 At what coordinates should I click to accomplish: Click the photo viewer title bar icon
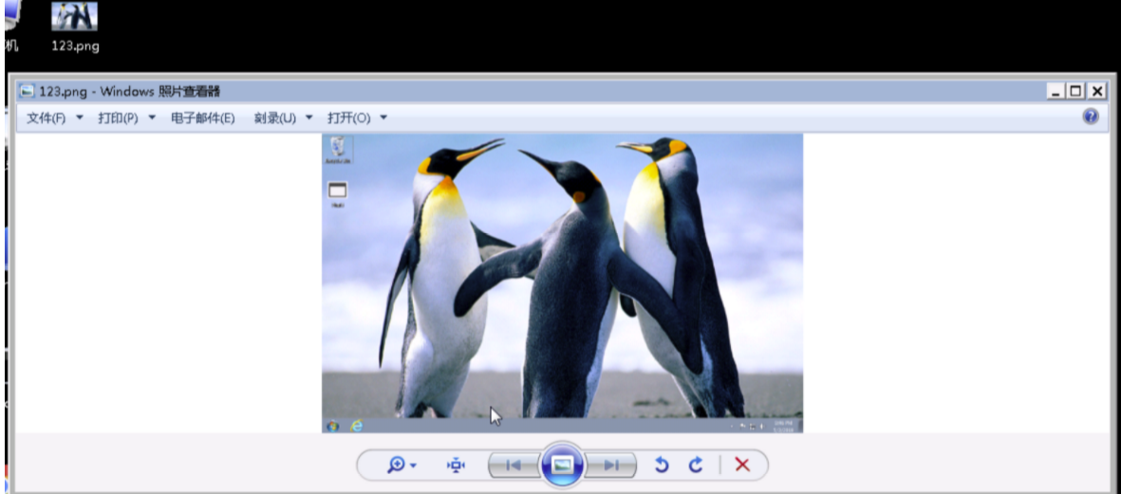28,91
